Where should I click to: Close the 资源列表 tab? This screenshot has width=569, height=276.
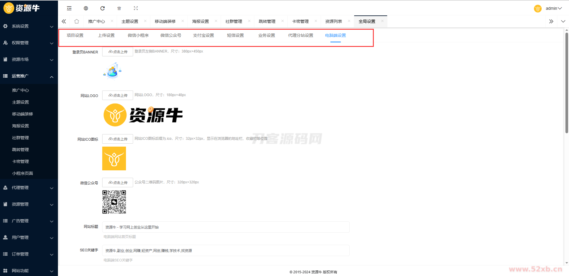[349, 21]
